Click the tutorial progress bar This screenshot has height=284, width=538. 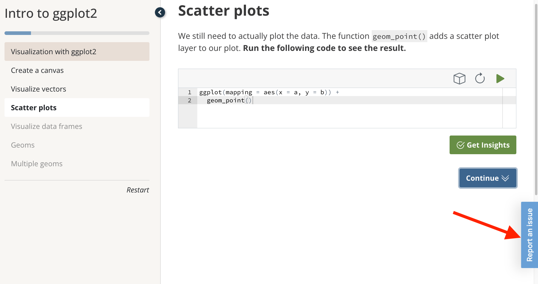77,33
